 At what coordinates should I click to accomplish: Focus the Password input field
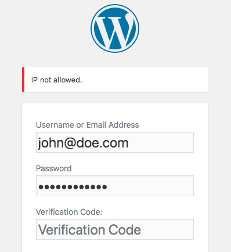[115, 186]
